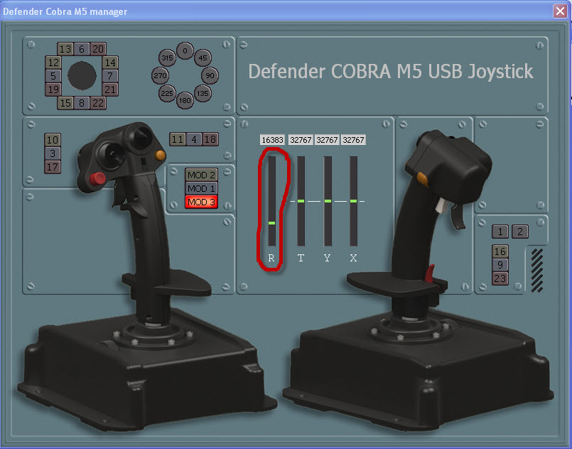
Task: Select button indicator 18
Action: click(210, 139)
